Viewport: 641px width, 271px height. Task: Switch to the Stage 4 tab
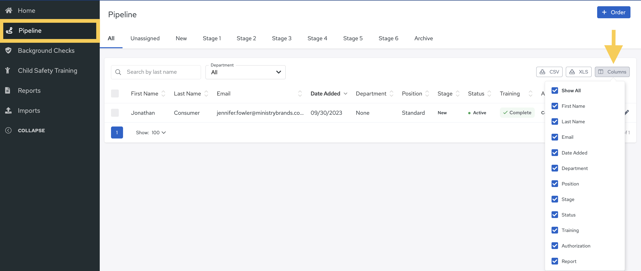pos(317,38)
